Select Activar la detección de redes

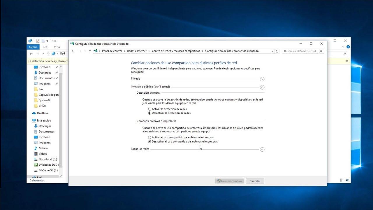150,109
